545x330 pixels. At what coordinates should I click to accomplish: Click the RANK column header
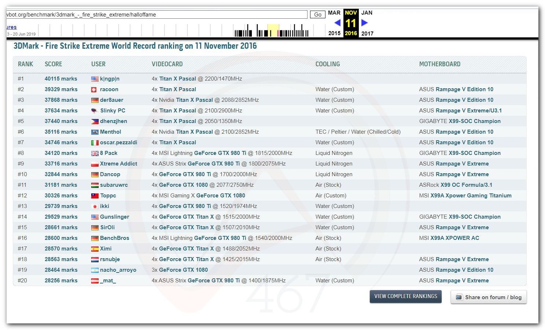pyautogui.click(x=25, y=64)
